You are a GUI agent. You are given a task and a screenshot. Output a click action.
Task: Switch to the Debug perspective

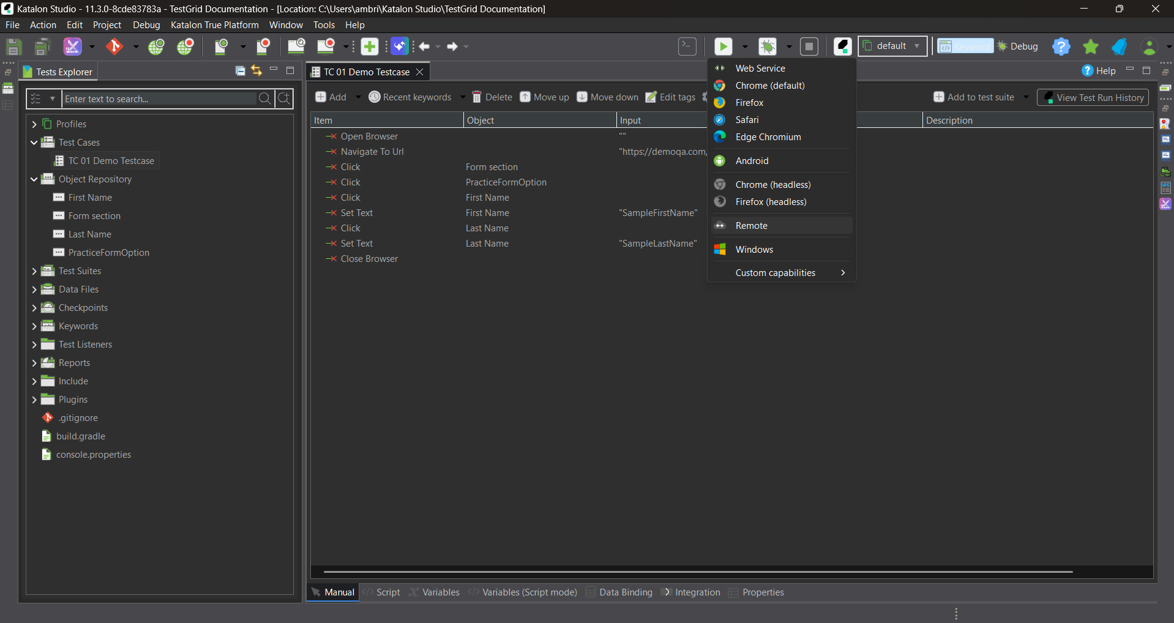pyautogui.click(x=1017, y=47)
